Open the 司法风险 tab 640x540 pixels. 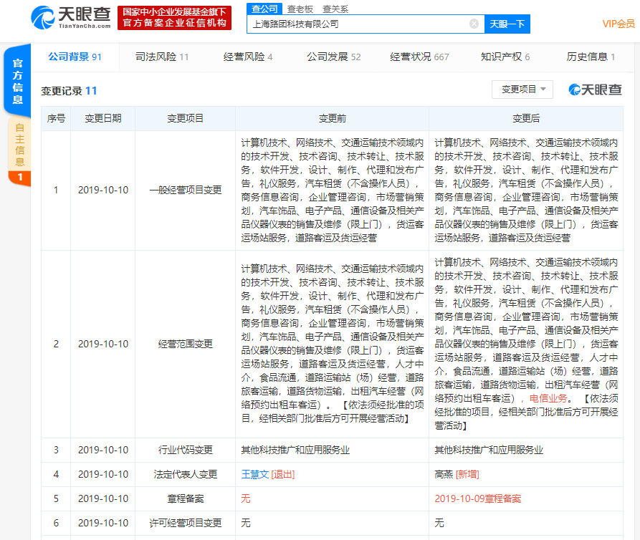[162, 57]
